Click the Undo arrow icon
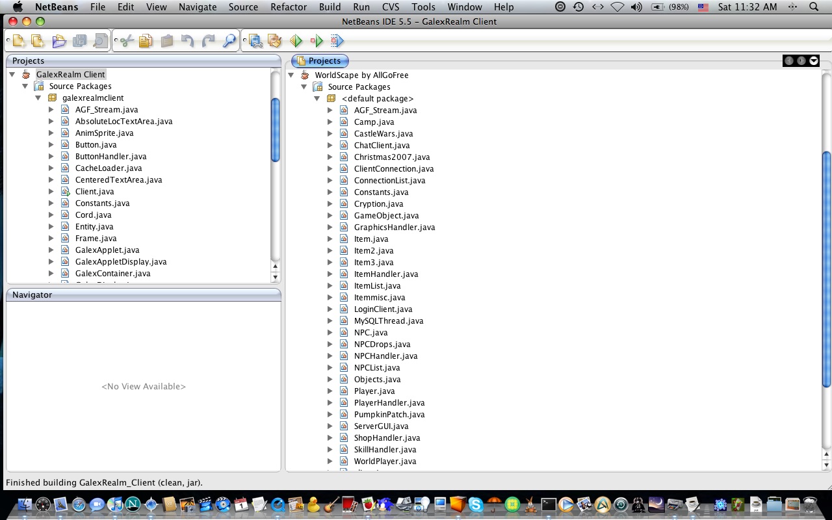Image resolution: width=832 pixels, height=520 pixels. pos(188,42)
